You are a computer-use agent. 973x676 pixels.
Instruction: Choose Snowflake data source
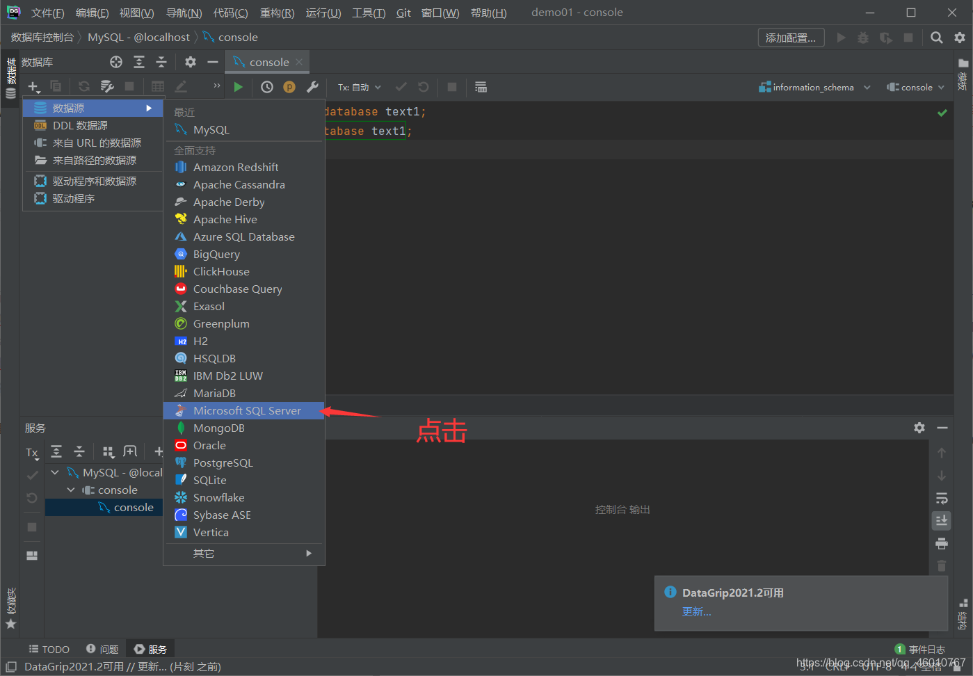(244, 497)
